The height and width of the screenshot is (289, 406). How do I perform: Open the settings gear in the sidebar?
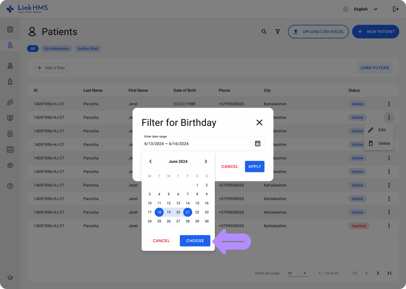pyautogui.click(x=10, y=165)
